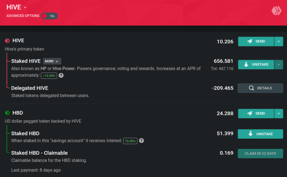
Task: Click the magnifier icon on the Details button
Action: (251, 88)
